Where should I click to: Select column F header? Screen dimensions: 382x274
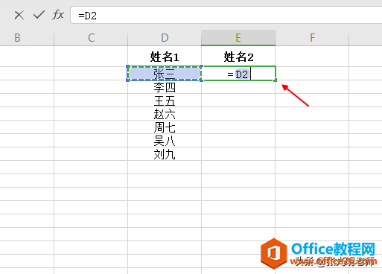tap(312, 38)
